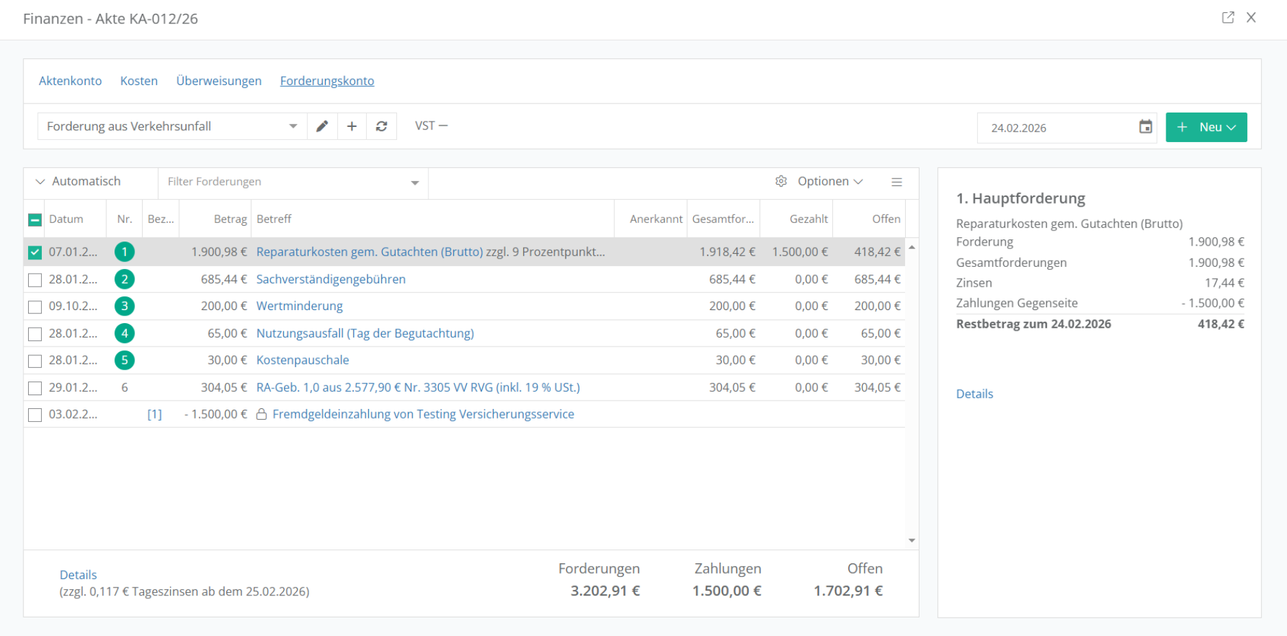Expand the Filter Forderungen dropdown

[x=415, y=182]
